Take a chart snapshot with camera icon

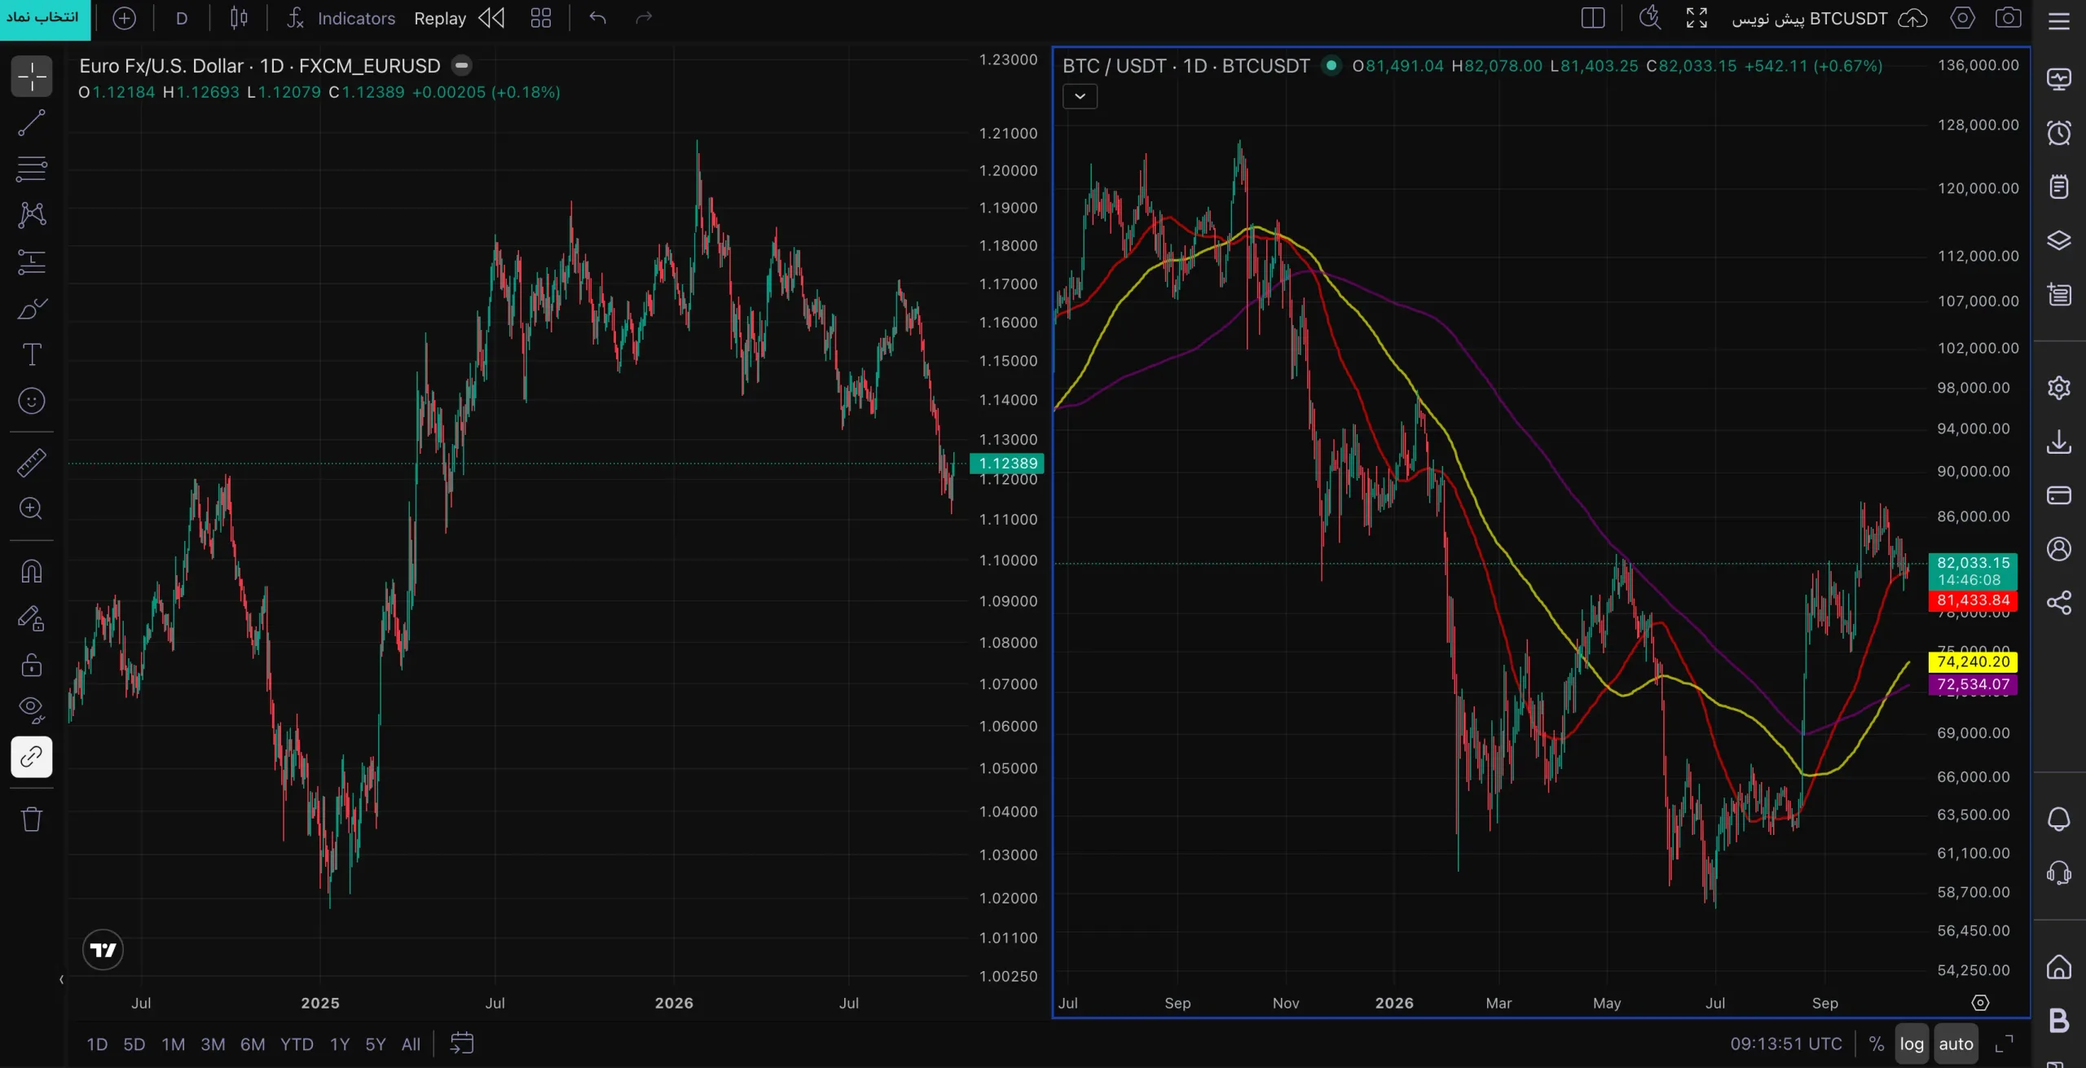point(2009,18)
